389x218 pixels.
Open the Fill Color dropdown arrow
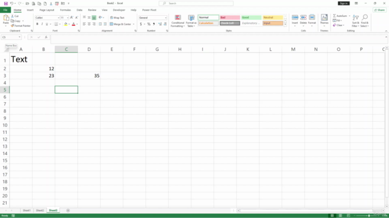click(x=69, y=24)
